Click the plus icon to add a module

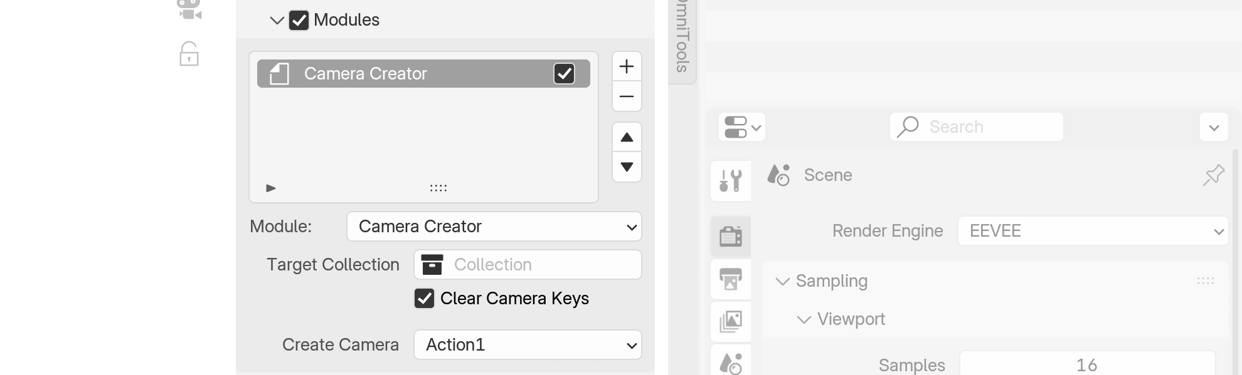[626, 66]
